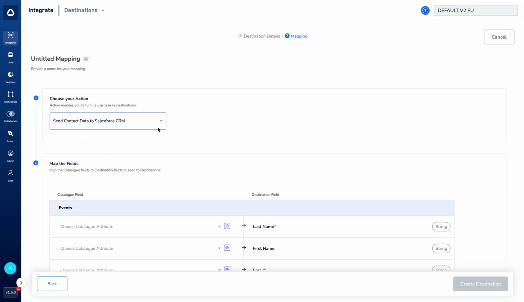Click the v1.6.0 version badge
Image resolution: width=524 pixels, height=302 pixels.
[11, 292]
